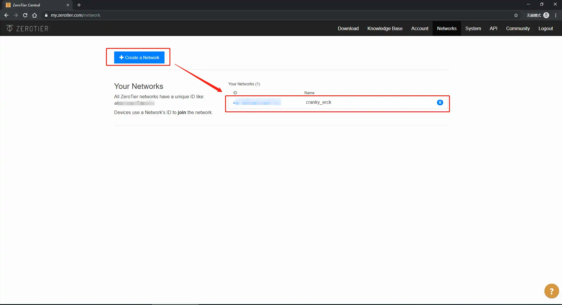Image resolution: width=562 pixels, height=305 pixels.
Task: Click the Your Networks heading
Action: pos(139,86)
